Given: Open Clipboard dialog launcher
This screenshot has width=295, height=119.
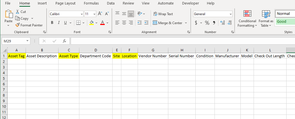Looking at the screenshot, I should pos(44,32).
